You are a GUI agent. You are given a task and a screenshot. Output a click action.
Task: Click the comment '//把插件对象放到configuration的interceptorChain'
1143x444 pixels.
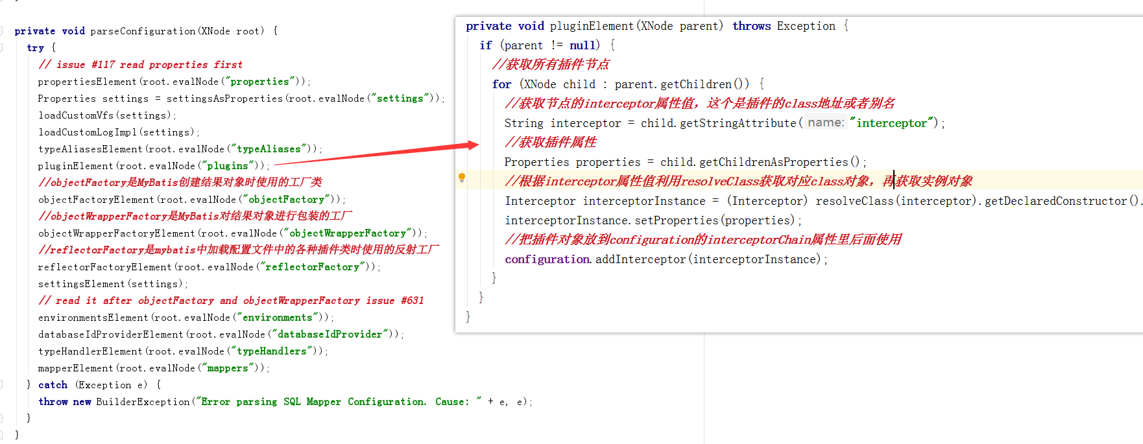pos(703,239)
